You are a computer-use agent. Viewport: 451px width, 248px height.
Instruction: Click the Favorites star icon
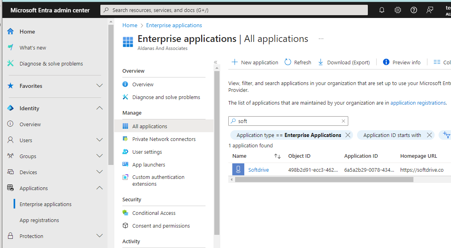pyautogui.click(x=10, y=85)
